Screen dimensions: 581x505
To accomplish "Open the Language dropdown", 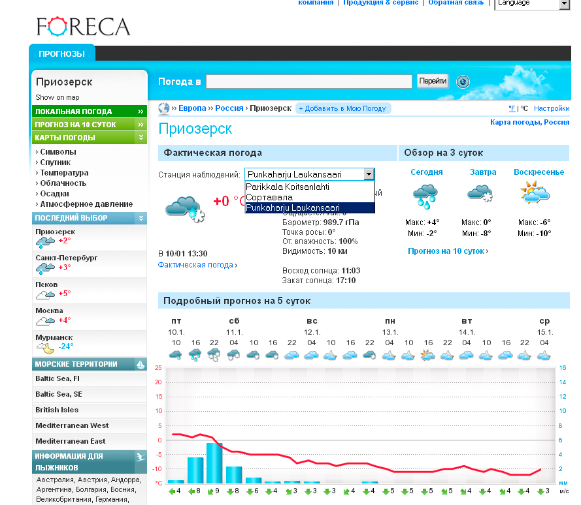I will [x=533, y=3].
